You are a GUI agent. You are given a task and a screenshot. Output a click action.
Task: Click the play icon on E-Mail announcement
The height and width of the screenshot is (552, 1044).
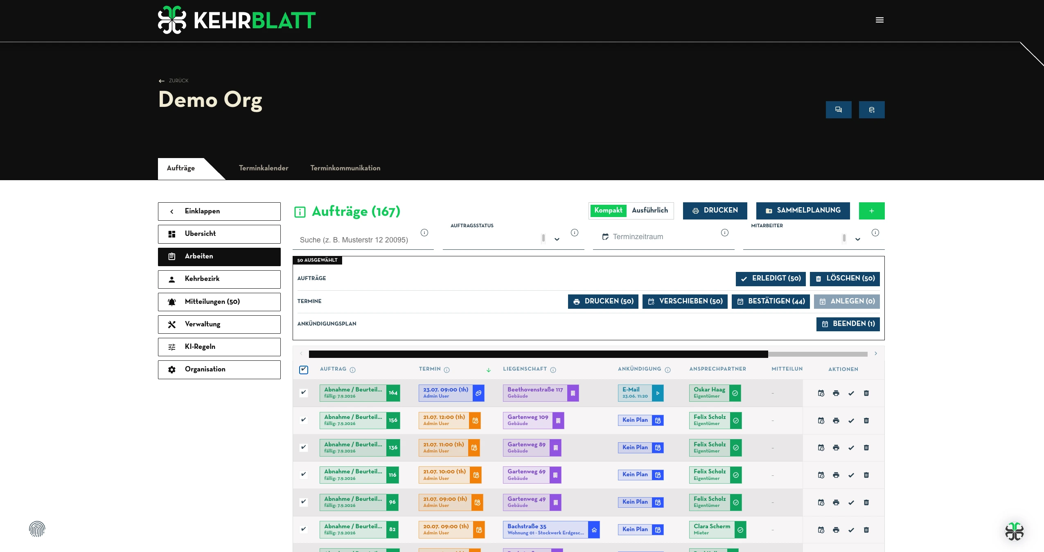pyautogui.click(x=658, y=393)
